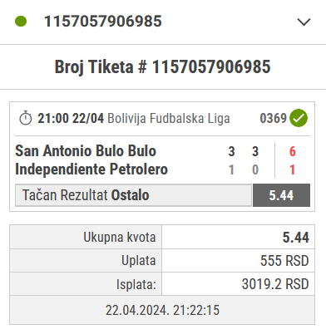Click the Broj Tiketa # heading
The height and width of the screenshot is (329, 326).
click(x=162, y=67)
